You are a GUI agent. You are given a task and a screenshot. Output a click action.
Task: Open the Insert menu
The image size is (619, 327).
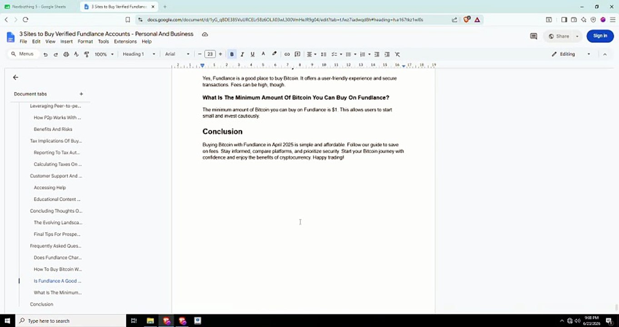pyautogui.click(x=66, y=41)
